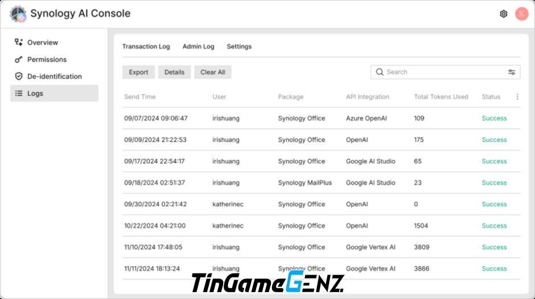Click the Clear All button

point(213,72)
